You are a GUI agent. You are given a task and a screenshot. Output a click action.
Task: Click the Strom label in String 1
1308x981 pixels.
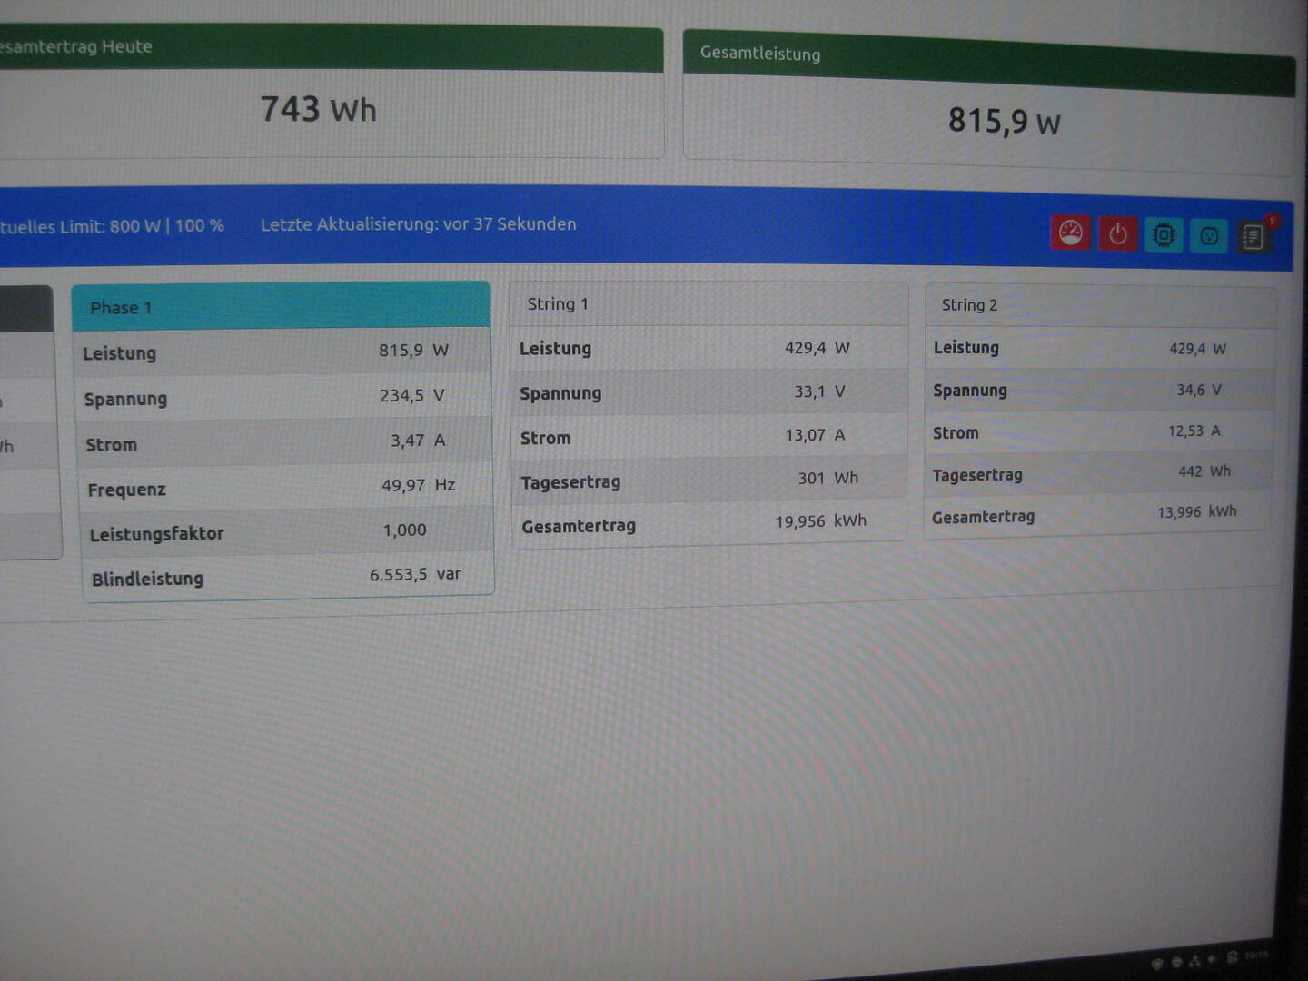(545, 438)
